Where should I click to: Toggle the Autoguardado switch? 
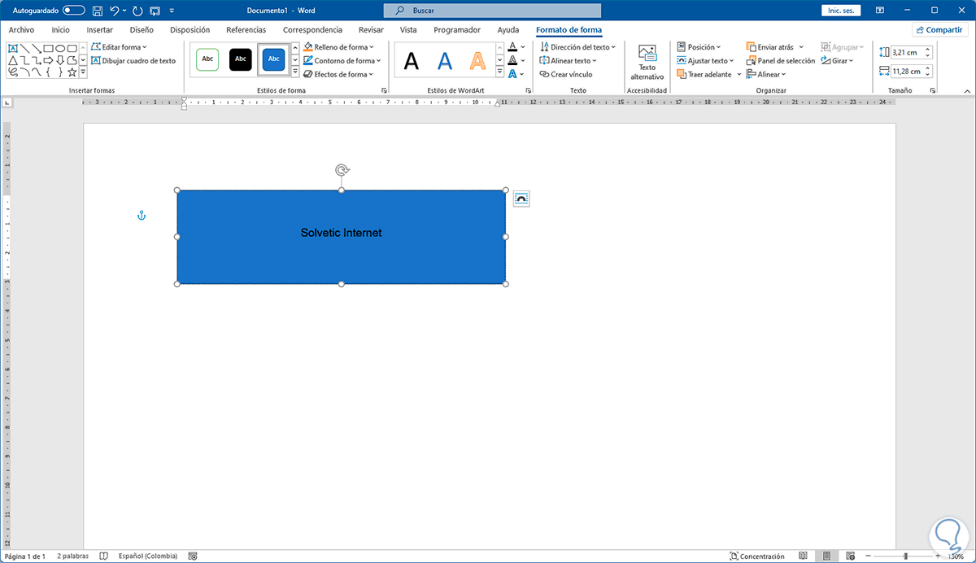(x=73, y=11)
